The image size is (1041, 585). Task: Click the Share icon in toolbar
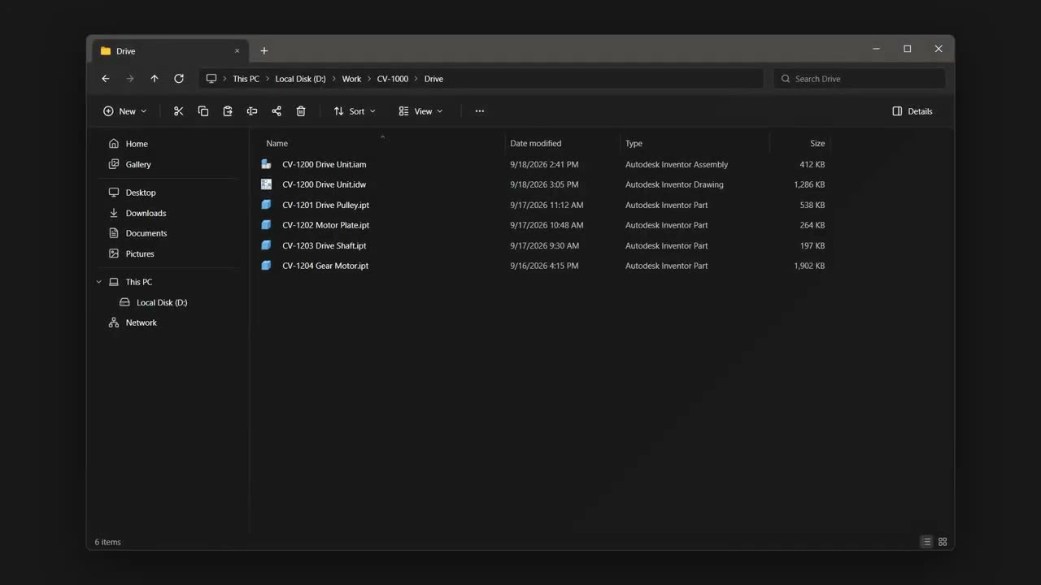click(277, 111)
